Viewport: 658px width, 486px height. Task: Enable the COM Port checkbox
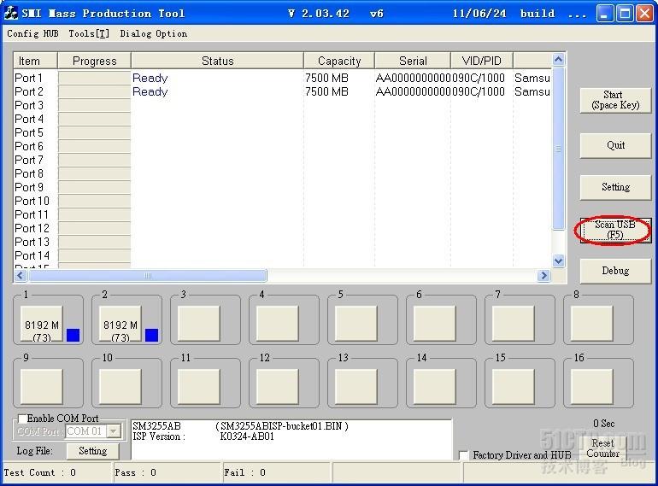pyautogui.click(x=22, y=419)
